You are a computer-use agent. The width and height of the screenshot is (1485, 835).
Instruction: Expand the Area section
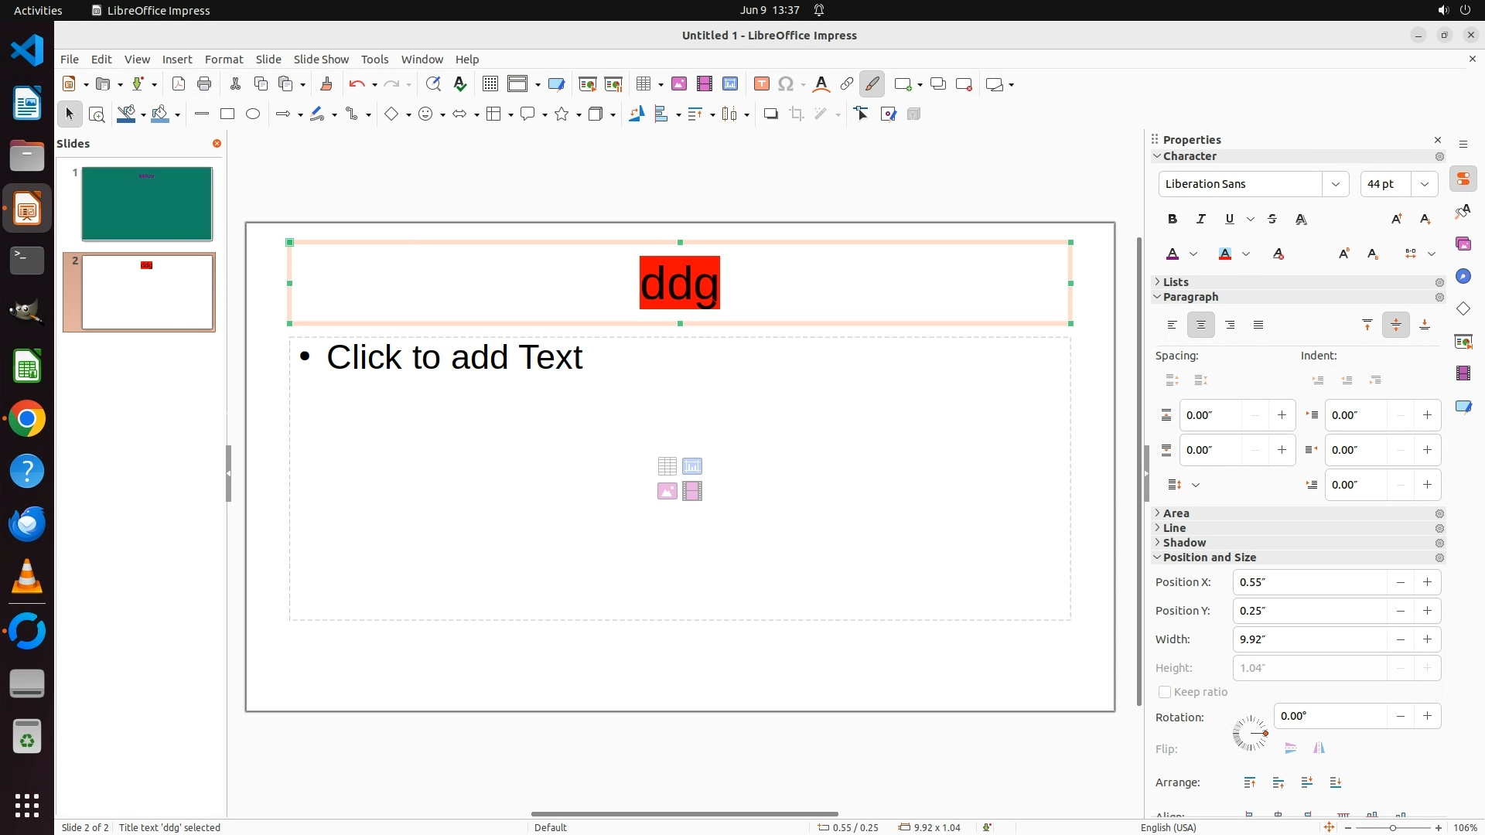click(x=1176, y=513)
